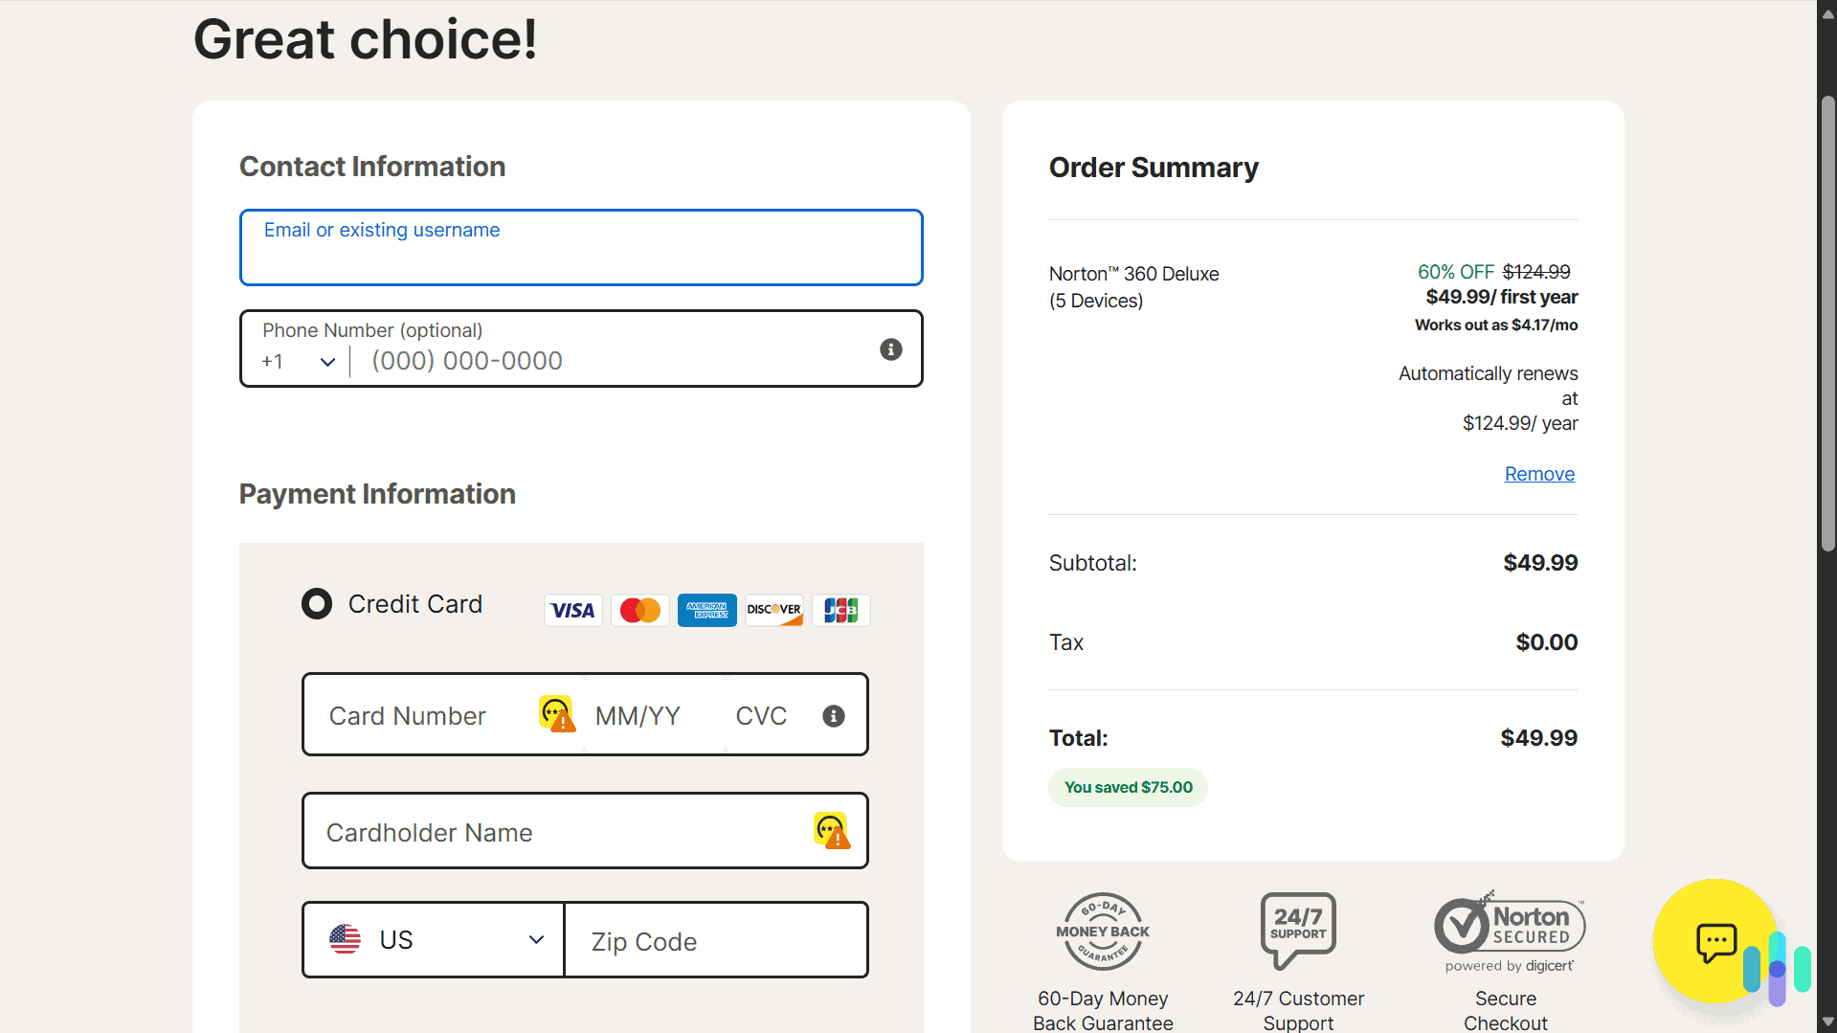
Task: Click the Zip Code field
Action: [x=716, y=940]
